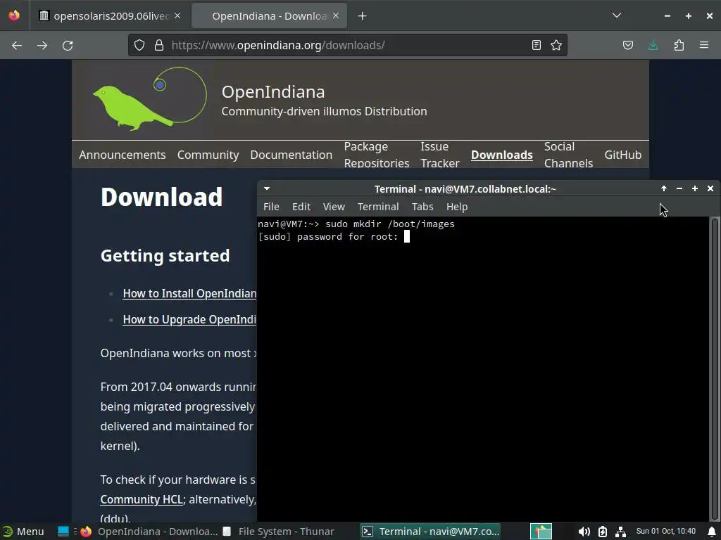Open Issue Tracker nav link
Image resolution: width=721 pixels, height=540 pixels.
(440, 155)
